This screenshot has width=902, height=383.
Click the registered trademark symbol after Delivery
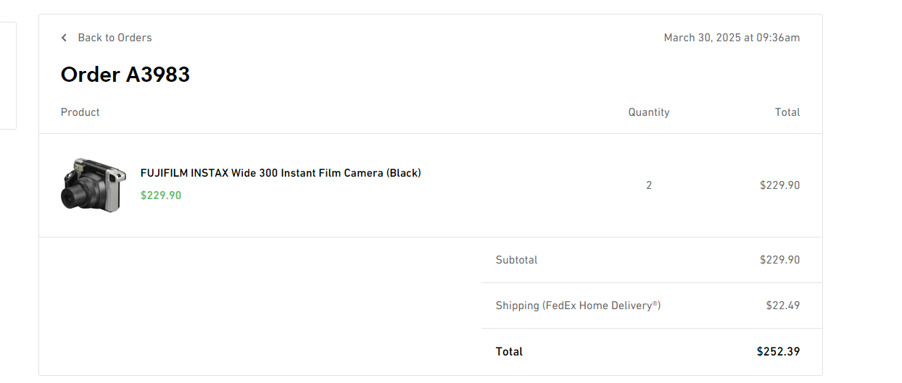(x=655, y=303)
